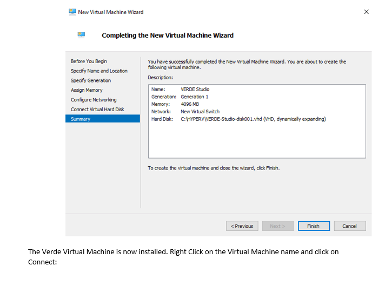Viewport: 385px width, 286px height.
Task: Click the VERDE-Studio-disk001.vhd hard disk path
Action: [x=253, y=119]
